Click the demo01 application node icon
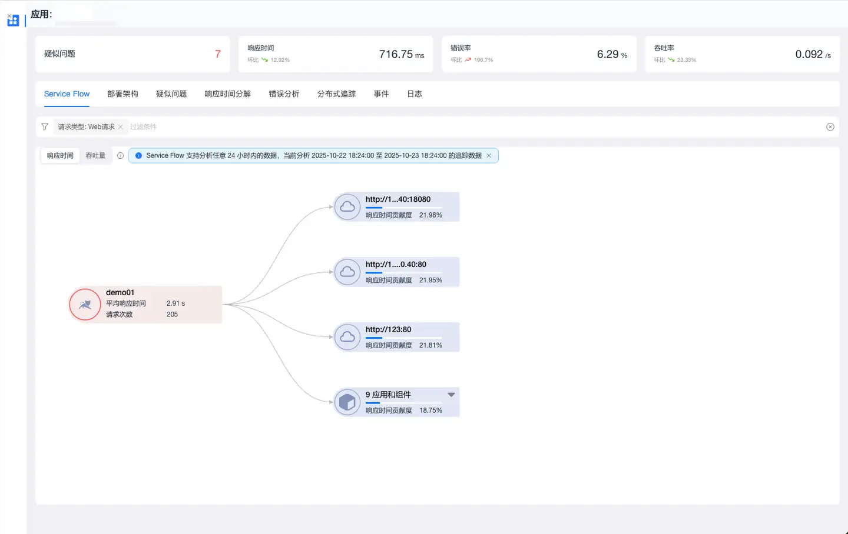Image resolution: width=848 pixels, height=534 pixels. point(85,305)
